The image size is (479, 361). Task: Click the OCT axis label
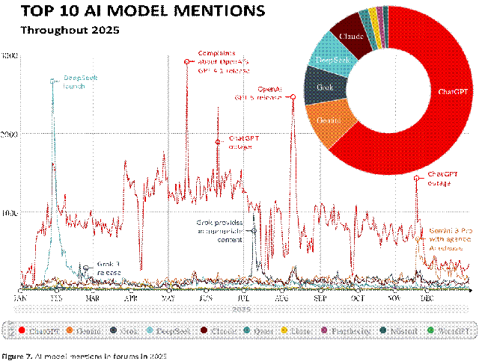coord(358,297)
